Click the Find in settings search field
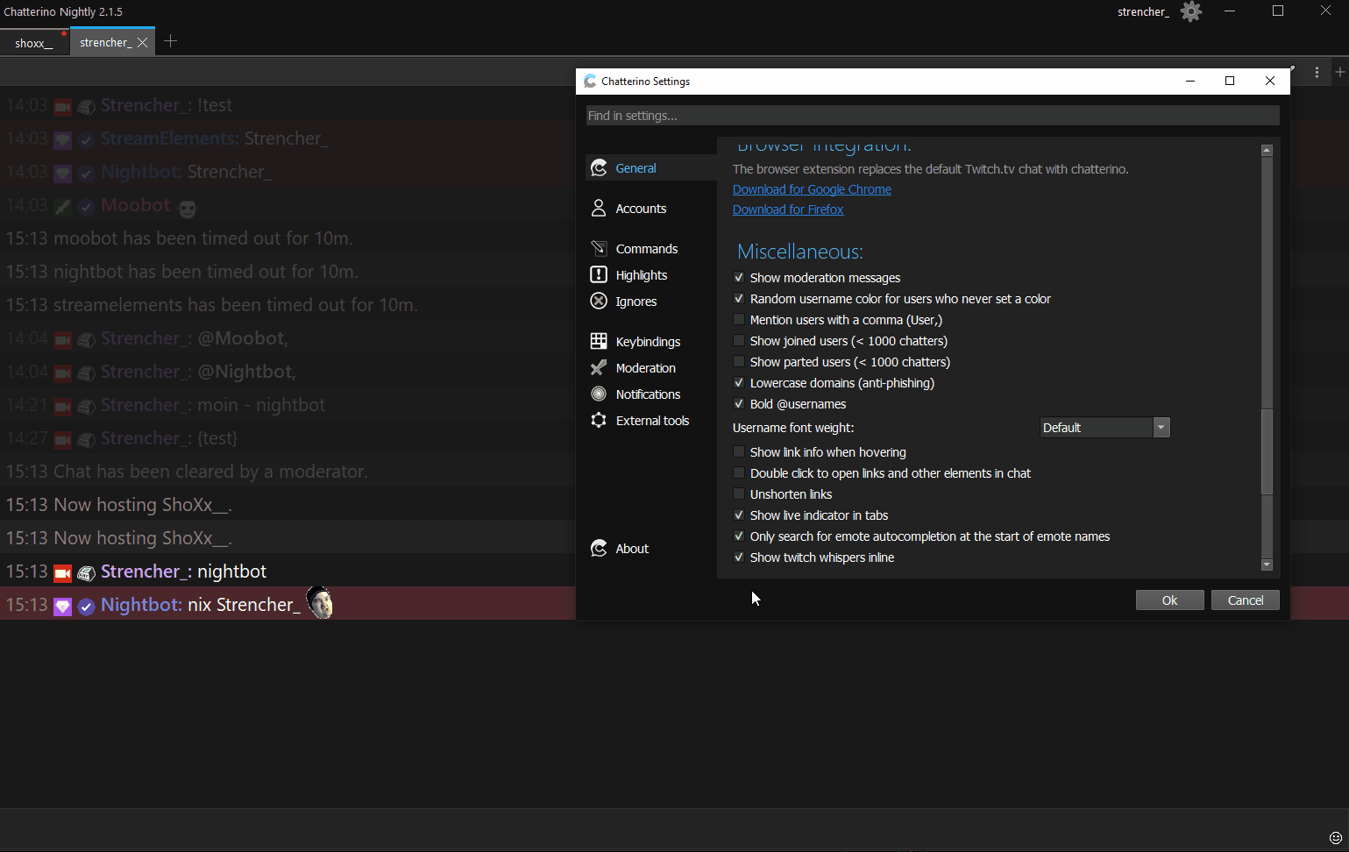This screenshot has width=1349, height=852. 933,116
